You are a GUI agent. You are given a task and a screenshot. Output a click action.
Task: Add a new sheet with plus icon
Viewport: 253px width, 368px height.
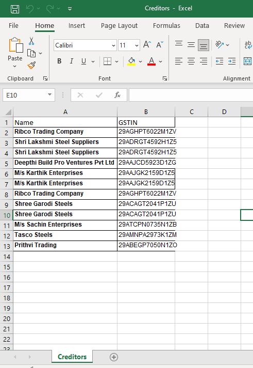pos(114,357)
